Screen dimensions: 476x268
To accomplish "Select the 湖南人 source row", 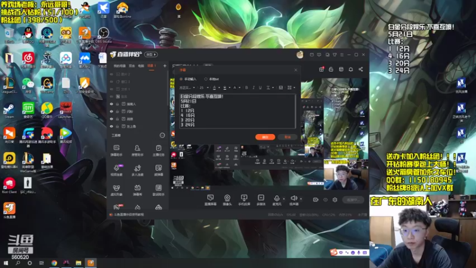I will (138, 104).
